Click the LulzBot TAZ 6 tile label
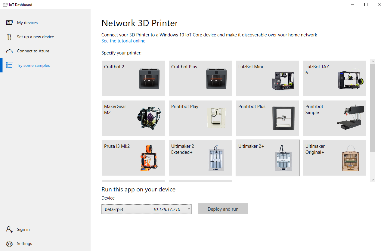 [x=317, y=70]
